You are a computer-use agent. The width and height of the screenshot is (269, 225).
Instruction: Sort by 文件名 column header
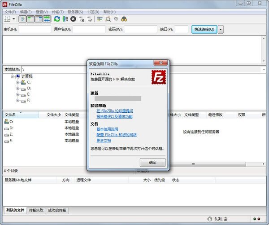21,115
